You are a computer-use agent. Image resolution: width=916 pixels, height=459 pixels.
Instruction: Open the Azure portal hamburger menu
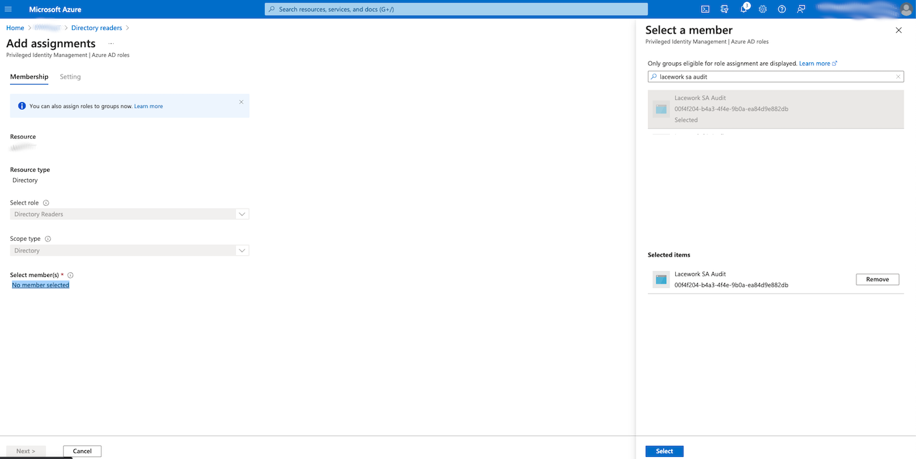point(8,9)
